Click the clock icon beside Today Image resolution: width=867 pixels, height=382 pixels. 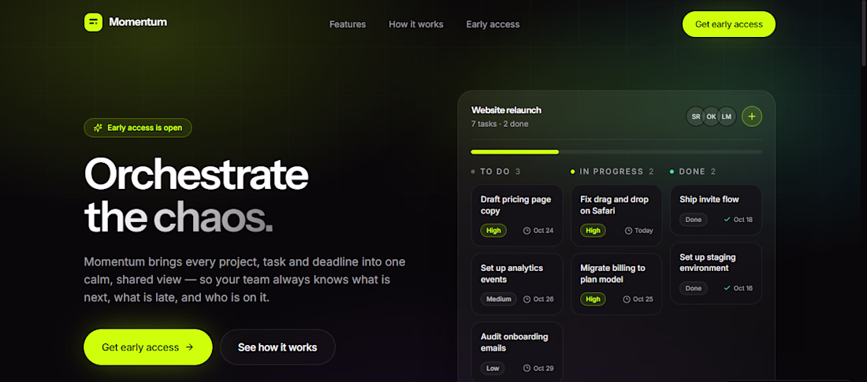(628, 231)
